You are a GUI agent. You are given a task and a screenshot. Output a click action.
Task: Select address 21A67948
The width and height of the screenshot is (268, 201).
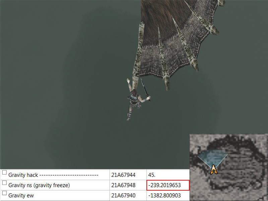[x=123, y=185]
